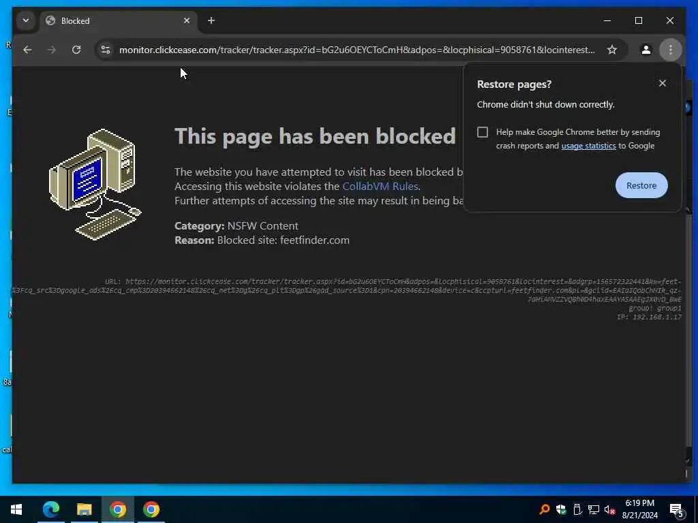Viewport: 698px width, 523px height.
Task: Open the CollabVM Rules link
Action: coord(380,187)
